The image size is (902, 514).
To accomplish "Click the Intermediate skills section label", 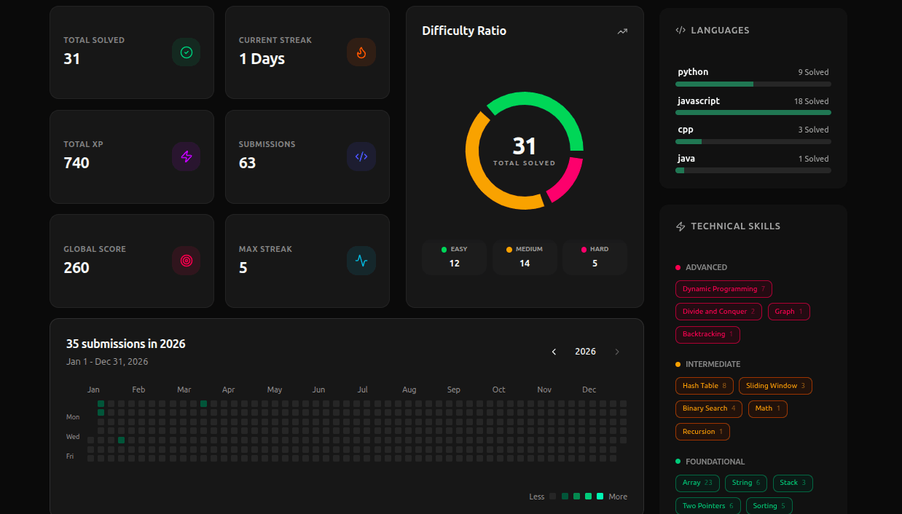I will coord(713,364).
